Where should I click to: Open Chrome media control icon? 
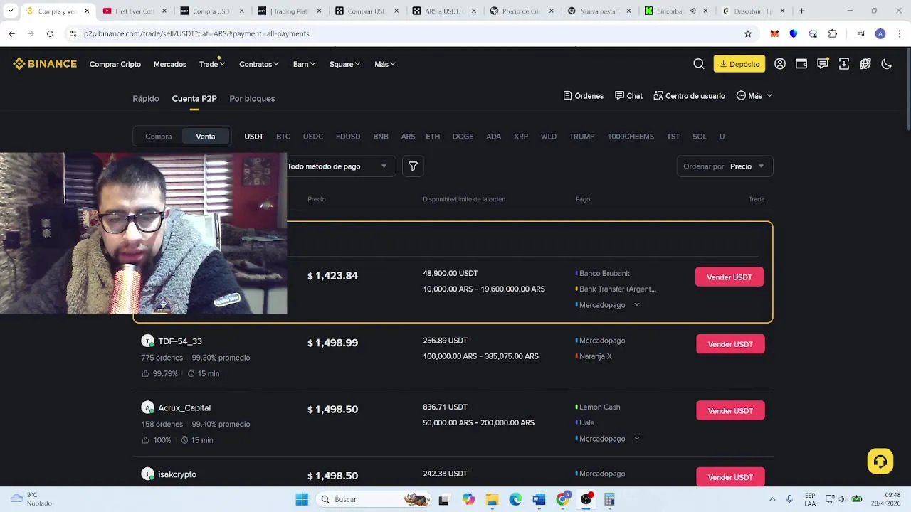[861, 33]
